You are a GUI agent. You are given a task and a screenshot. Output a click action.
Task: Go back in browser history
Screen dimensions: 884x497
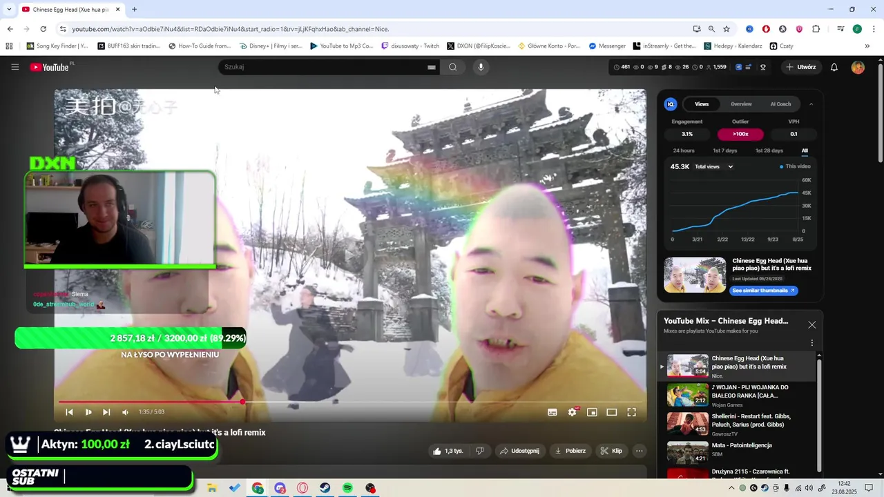[x=10, y=29]
